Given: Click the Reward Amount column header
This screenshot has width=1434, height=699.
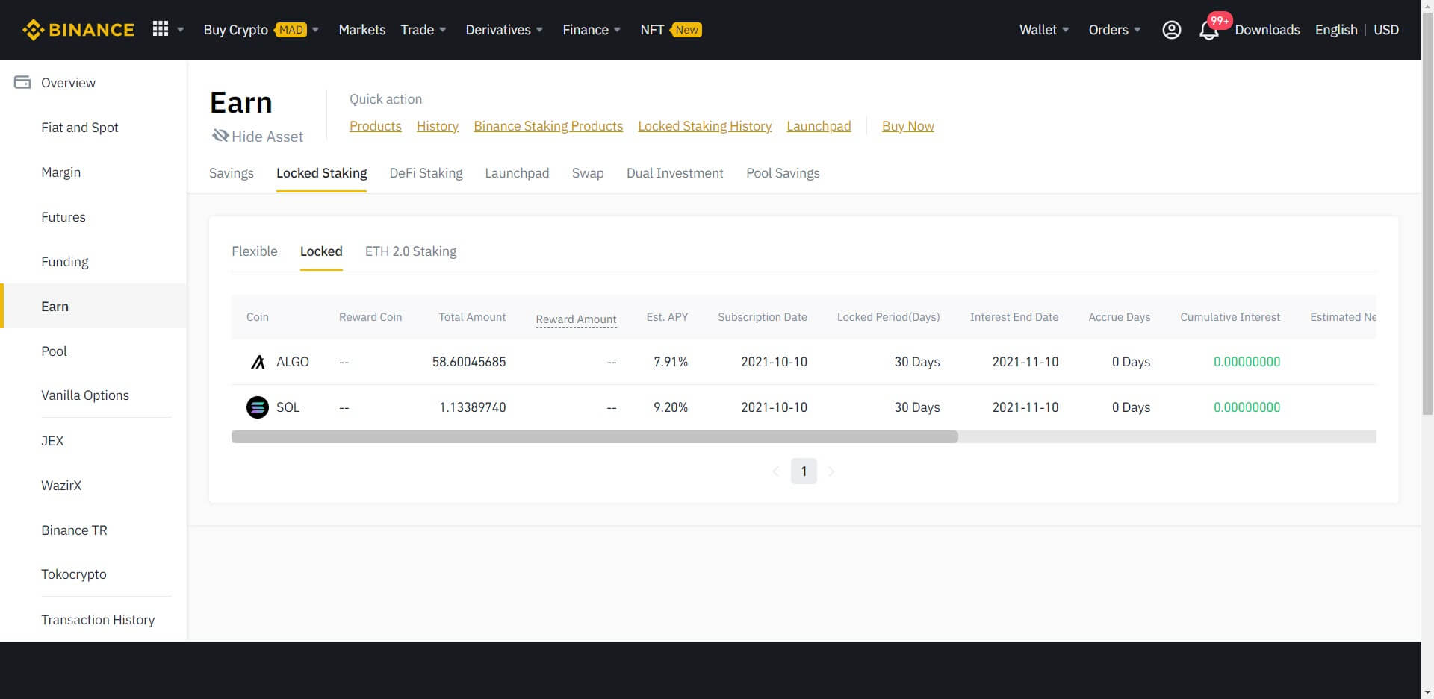Looking at the screenshot, I should pos(576,319).
